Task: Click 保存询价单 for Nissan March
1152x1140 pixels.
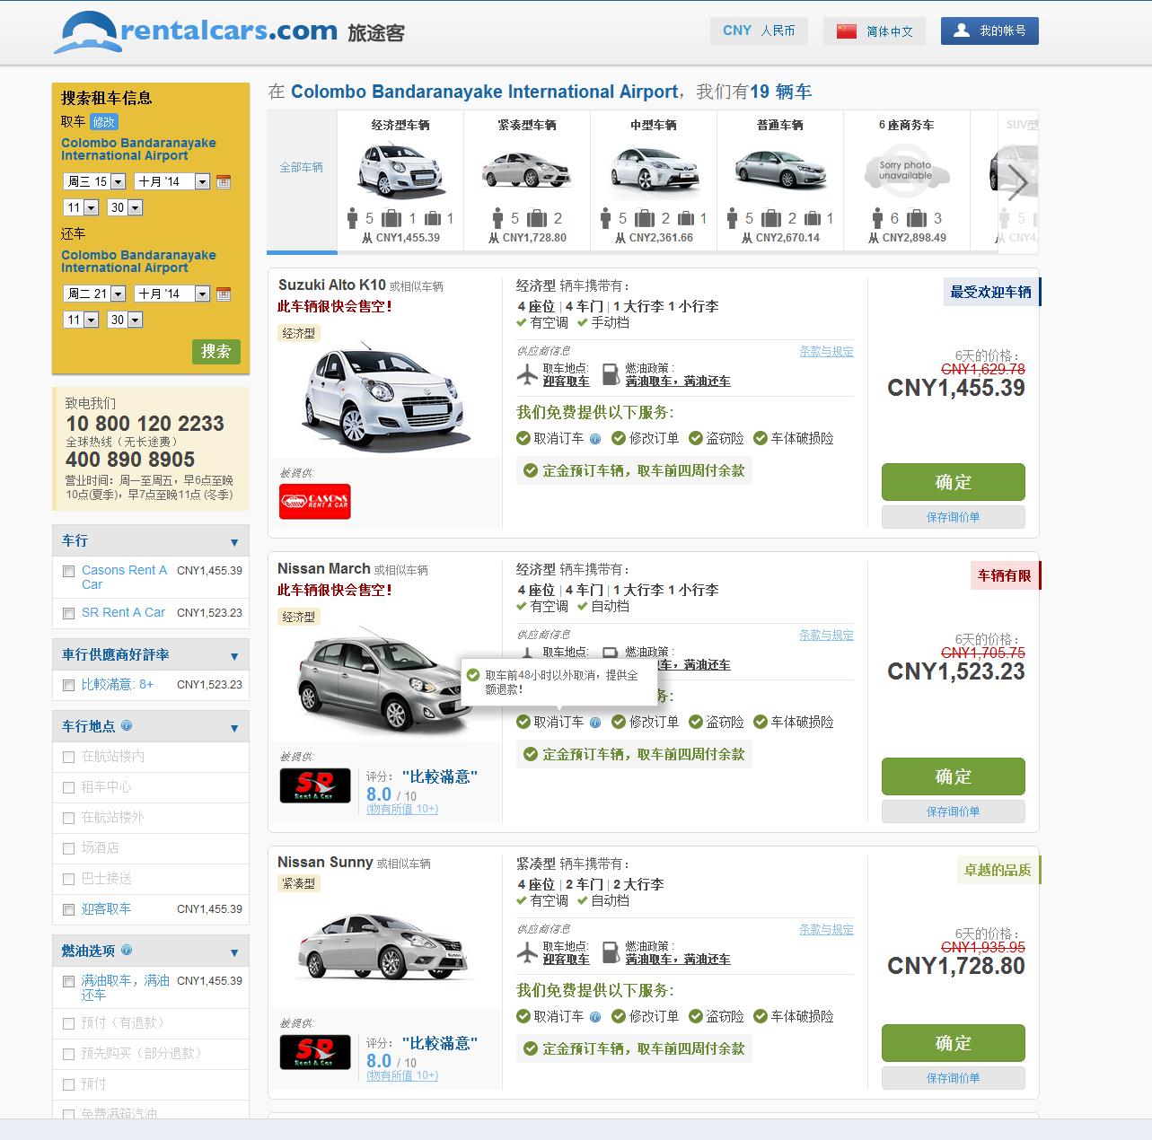Action: click(954, 811)
